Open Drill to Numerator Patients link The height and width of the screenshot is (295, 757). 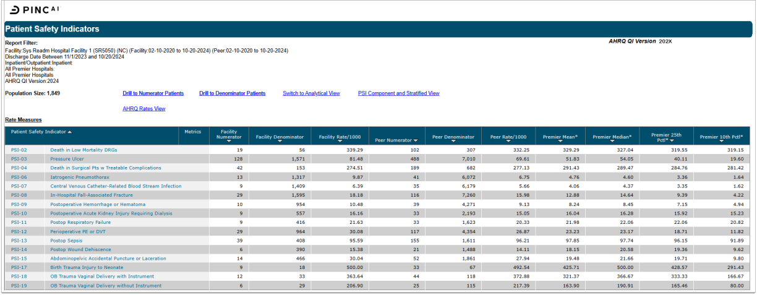(x=153, y=93)
